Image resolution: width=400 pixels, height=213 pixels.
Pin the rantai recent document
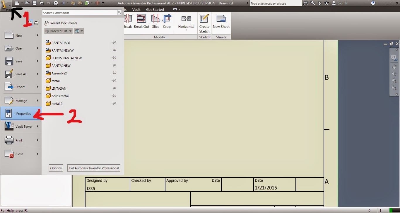[114, 81]
